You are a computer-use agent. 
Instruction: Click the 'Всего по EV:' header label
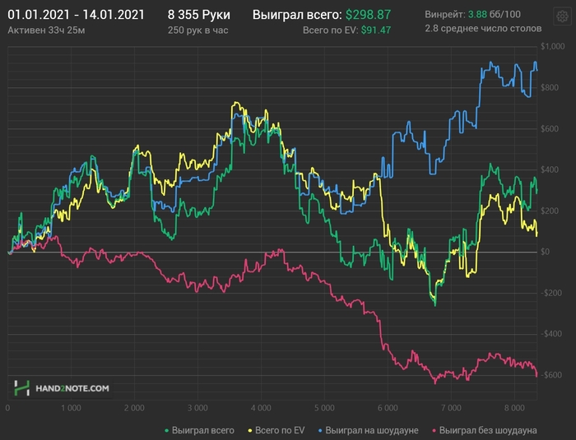330,30
